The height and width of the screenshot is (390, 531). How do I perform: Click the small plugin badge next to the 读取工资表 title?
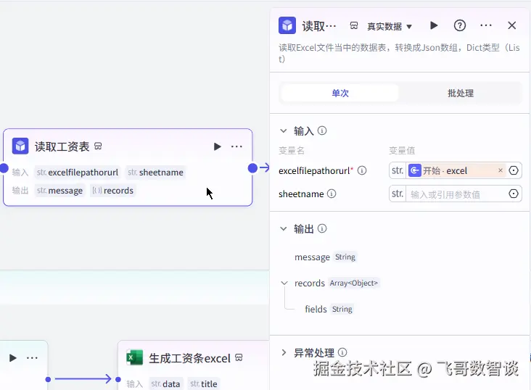pyautogui.click(x=98, y=146)
